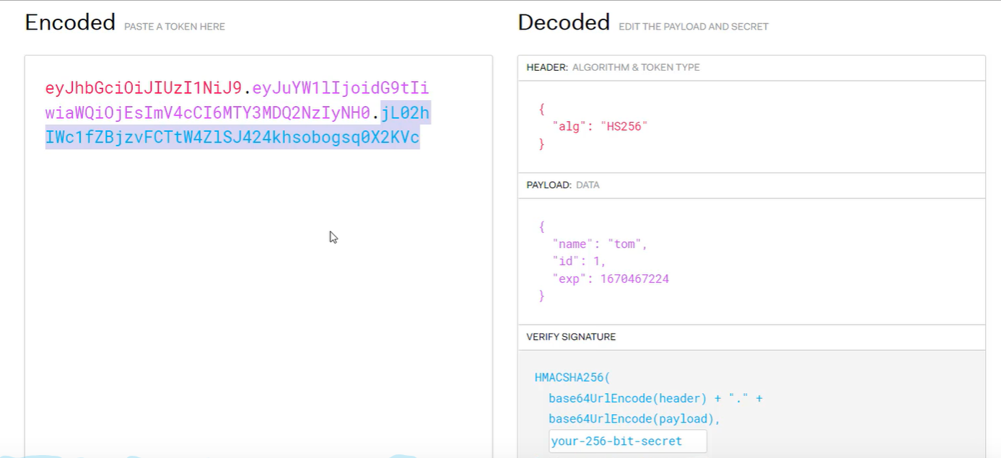The height and width of the screenshot is (458, 1001).
Task: Click the HEADER: ALGORITHM & TOKEN TYPE label
Action: pos(613,68)
